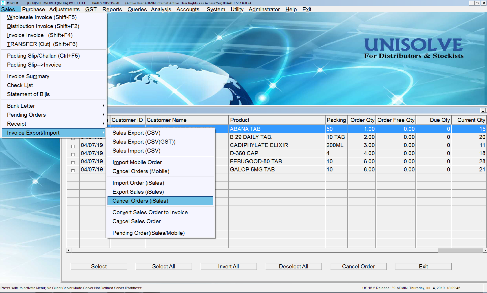Minimize the cancel orders panel

pos(483,110)
